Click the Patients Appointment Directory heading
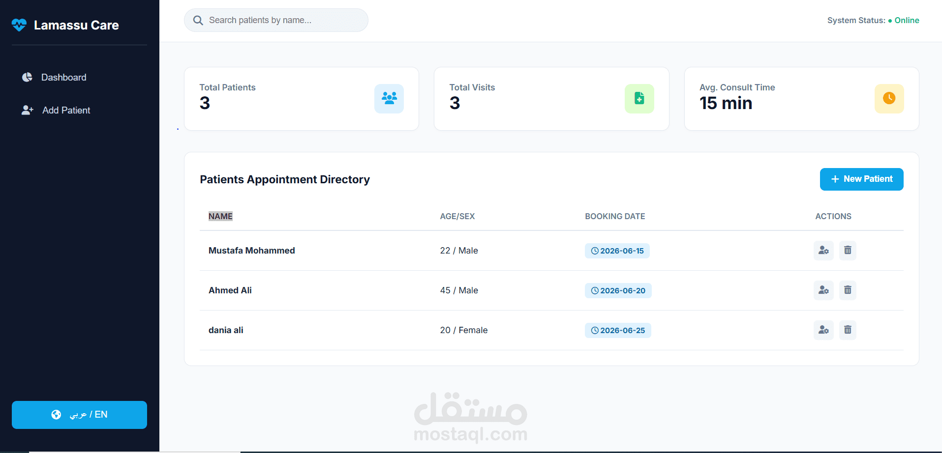 click(285, 179)
